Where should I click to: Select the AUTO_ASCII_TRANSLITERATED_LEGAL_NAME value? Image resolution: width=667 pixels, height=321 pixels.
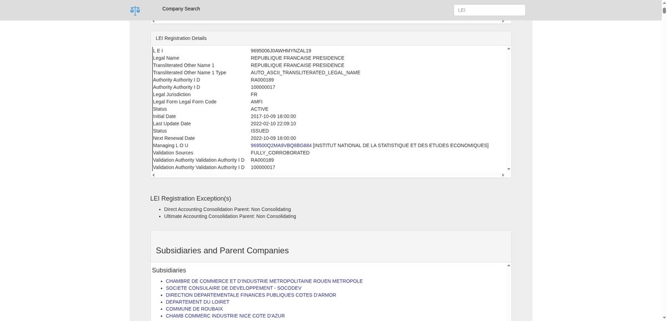(x=306, y=73)
